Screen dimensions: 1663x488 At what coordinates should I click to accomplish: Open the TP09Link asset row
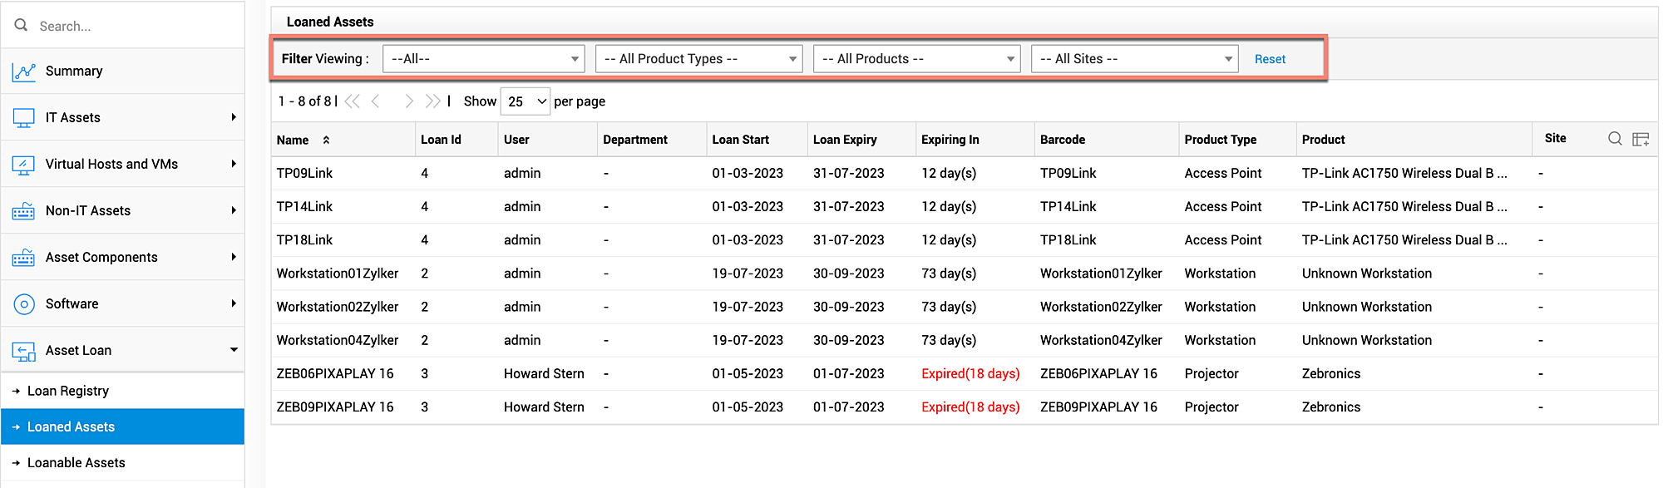click(x=304, y=174)
